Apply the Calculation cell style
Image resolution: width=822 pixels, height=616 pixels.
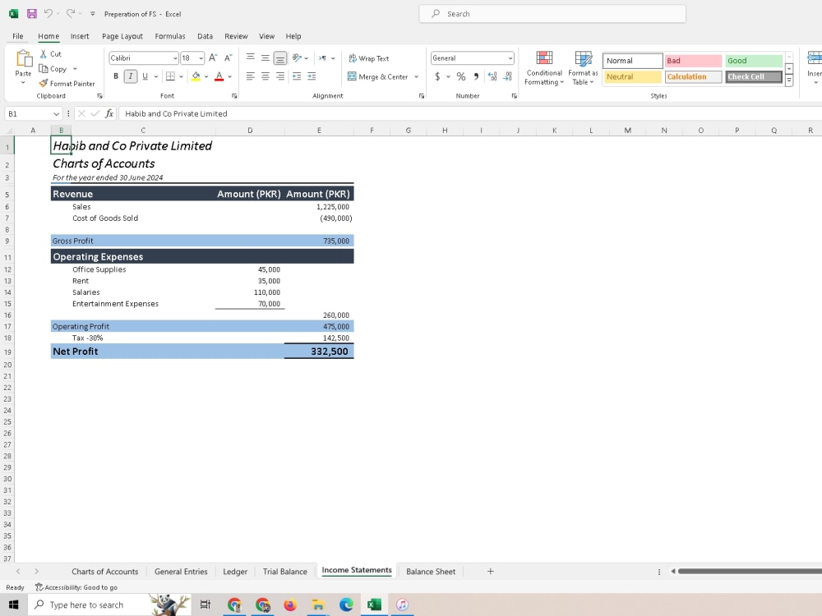(x=693, y=76)
